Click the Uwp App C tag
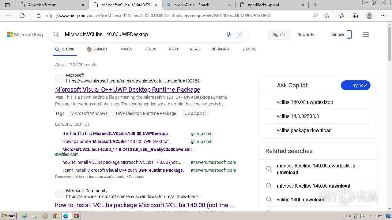The width and height of the screenshot is (392, 220). 195,113
